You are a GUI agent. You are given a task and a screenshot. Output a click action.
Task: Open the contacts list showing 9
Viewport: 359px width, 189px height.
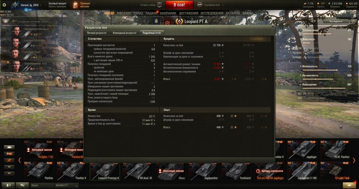tap(8, 185)
